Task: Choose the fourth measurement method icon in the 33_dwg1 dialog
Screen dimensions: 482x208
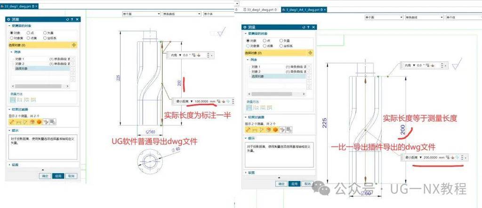Action: (33, 100)
